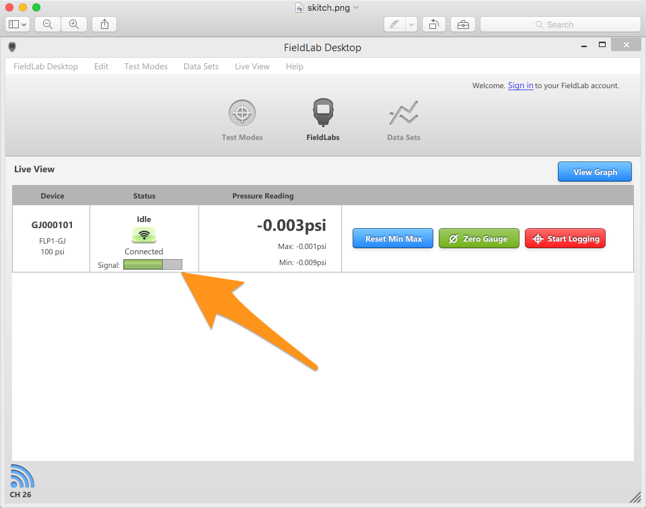646x508 pixels.
Task: Click the -0.003psi pressure reading
Action: tap(291, 225)
